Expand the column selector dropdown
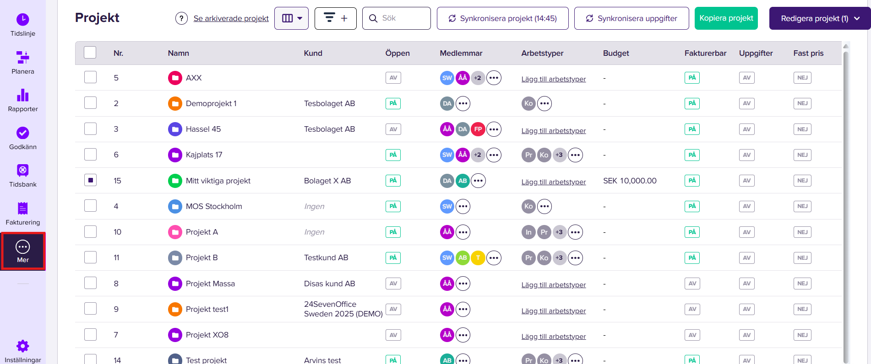The image size is (871, 364). pyautogui.click(x=291, y=18)
